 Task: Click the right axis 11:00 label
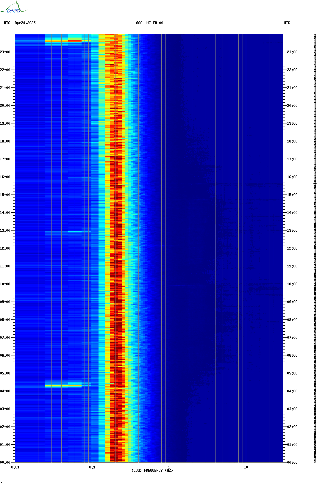pyautogui.click(x=292, y=266)
